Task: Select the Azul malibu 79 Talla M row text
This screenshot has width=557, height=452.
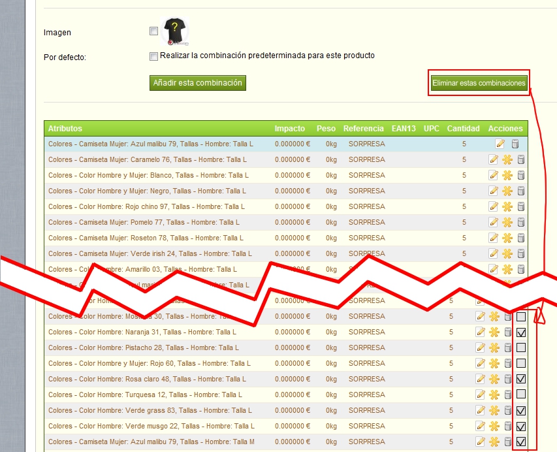Action: pos(151,442)
